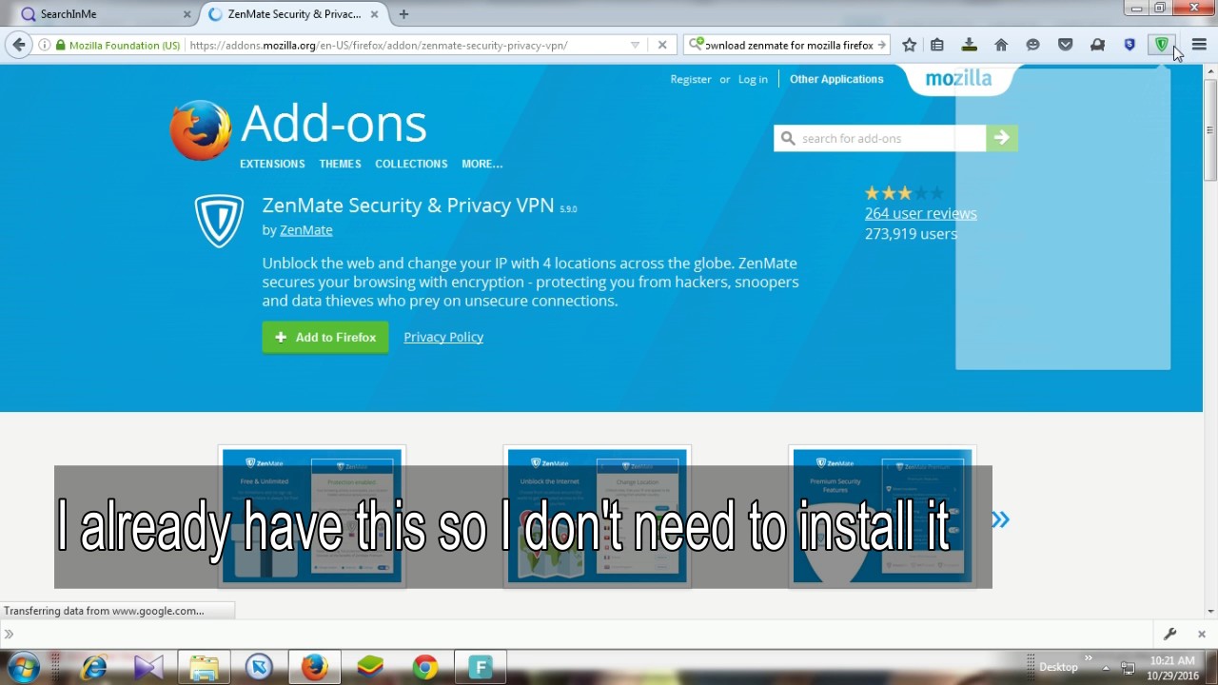
Task: Open the Firefox hamburger menu
Action: click(1199, 45)
